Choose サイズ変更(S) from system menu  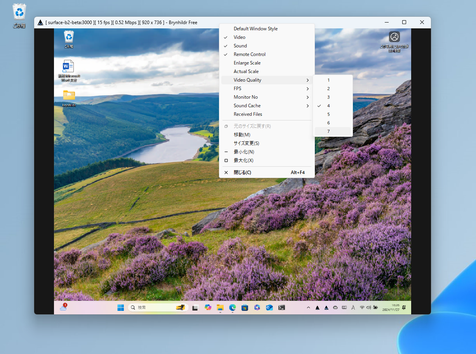[x=267, y=143]
